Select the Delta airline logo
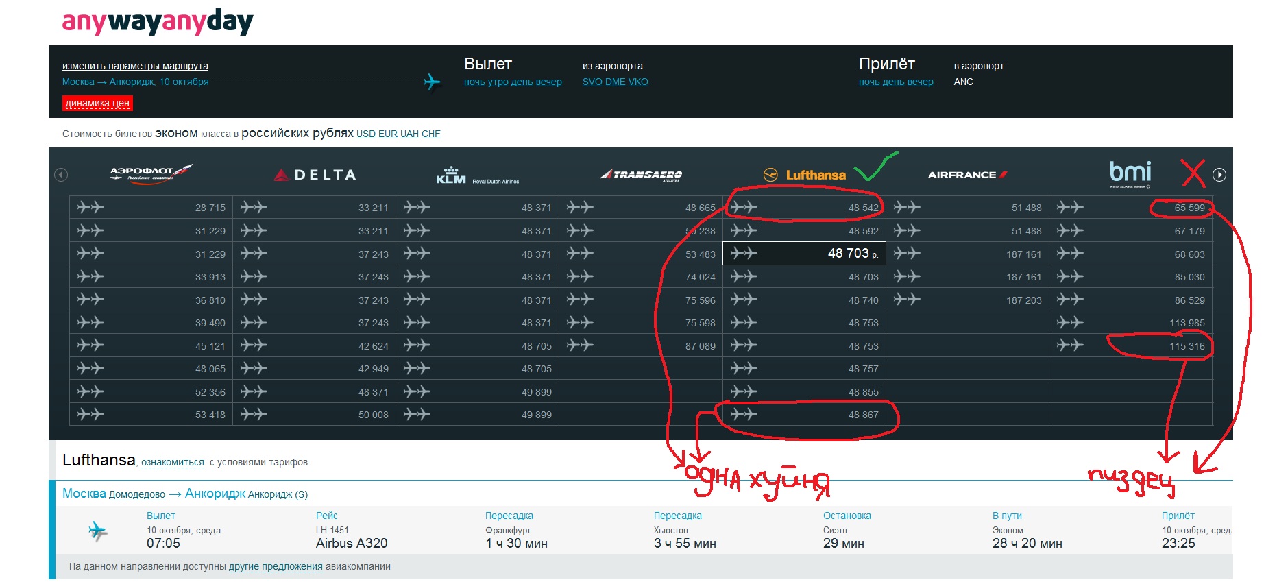Image resolution: width=1277 pixels, height=582 pixels. 315,175
